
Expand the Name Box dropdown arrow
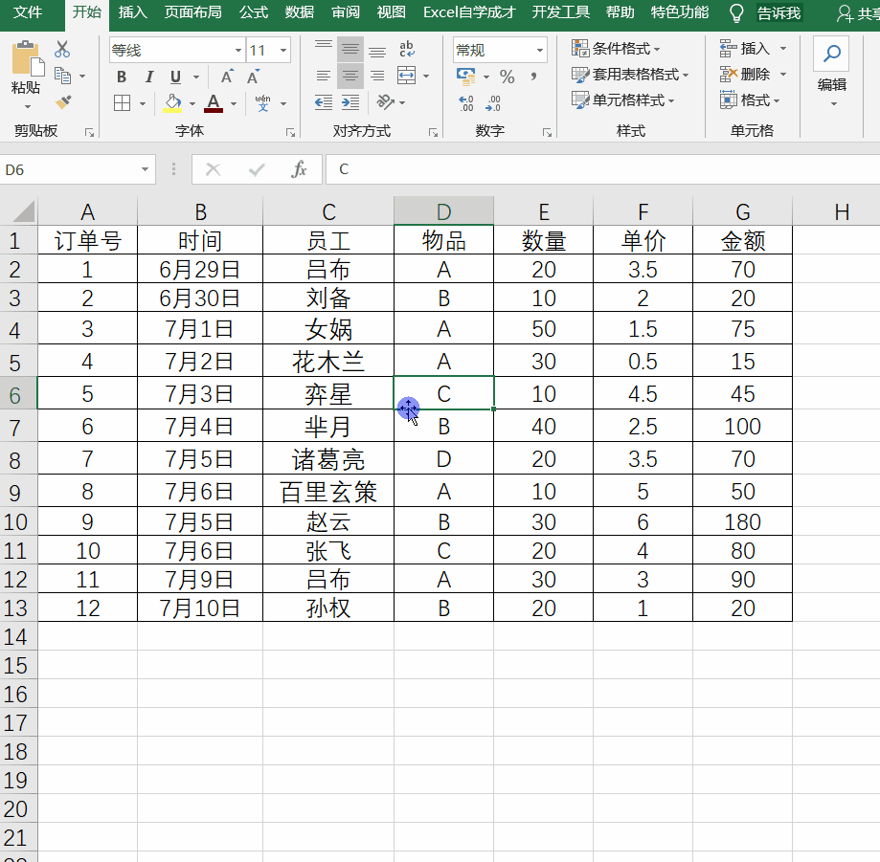tap(145, 169)
